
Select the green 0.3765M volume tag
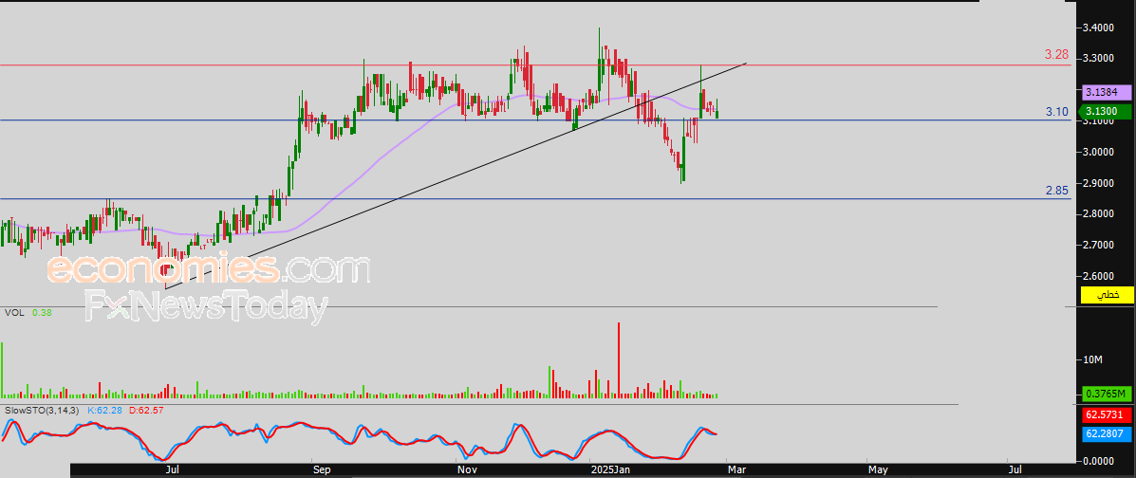[1107, 394]
